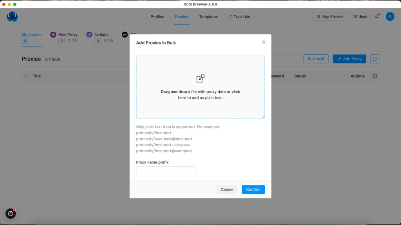Click the refresh proxies icon button
The width and height of the screenshot is (401, 225).
375,59
